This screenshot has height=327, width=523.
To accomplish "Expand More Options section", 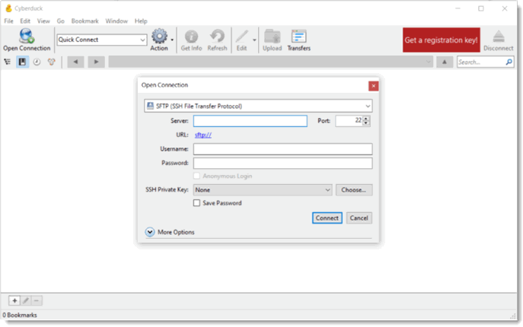I will pos(150,232).
